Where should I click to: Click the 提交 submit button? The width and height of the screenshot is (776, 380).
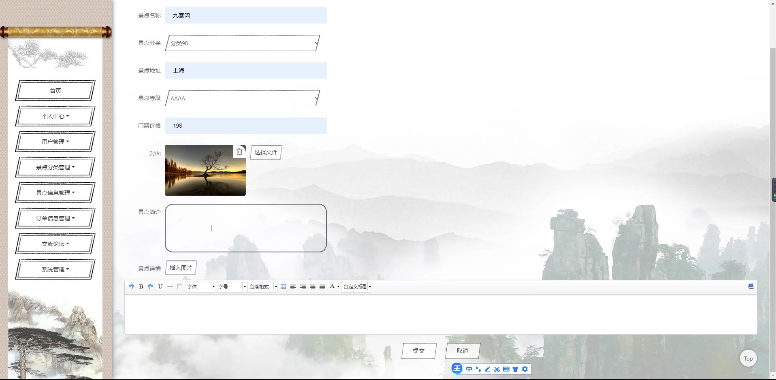coord(419,351)
